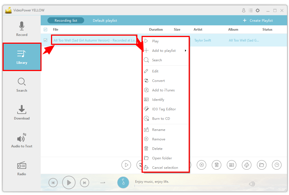Click the circular open folder toolbar button

point(262,165)
